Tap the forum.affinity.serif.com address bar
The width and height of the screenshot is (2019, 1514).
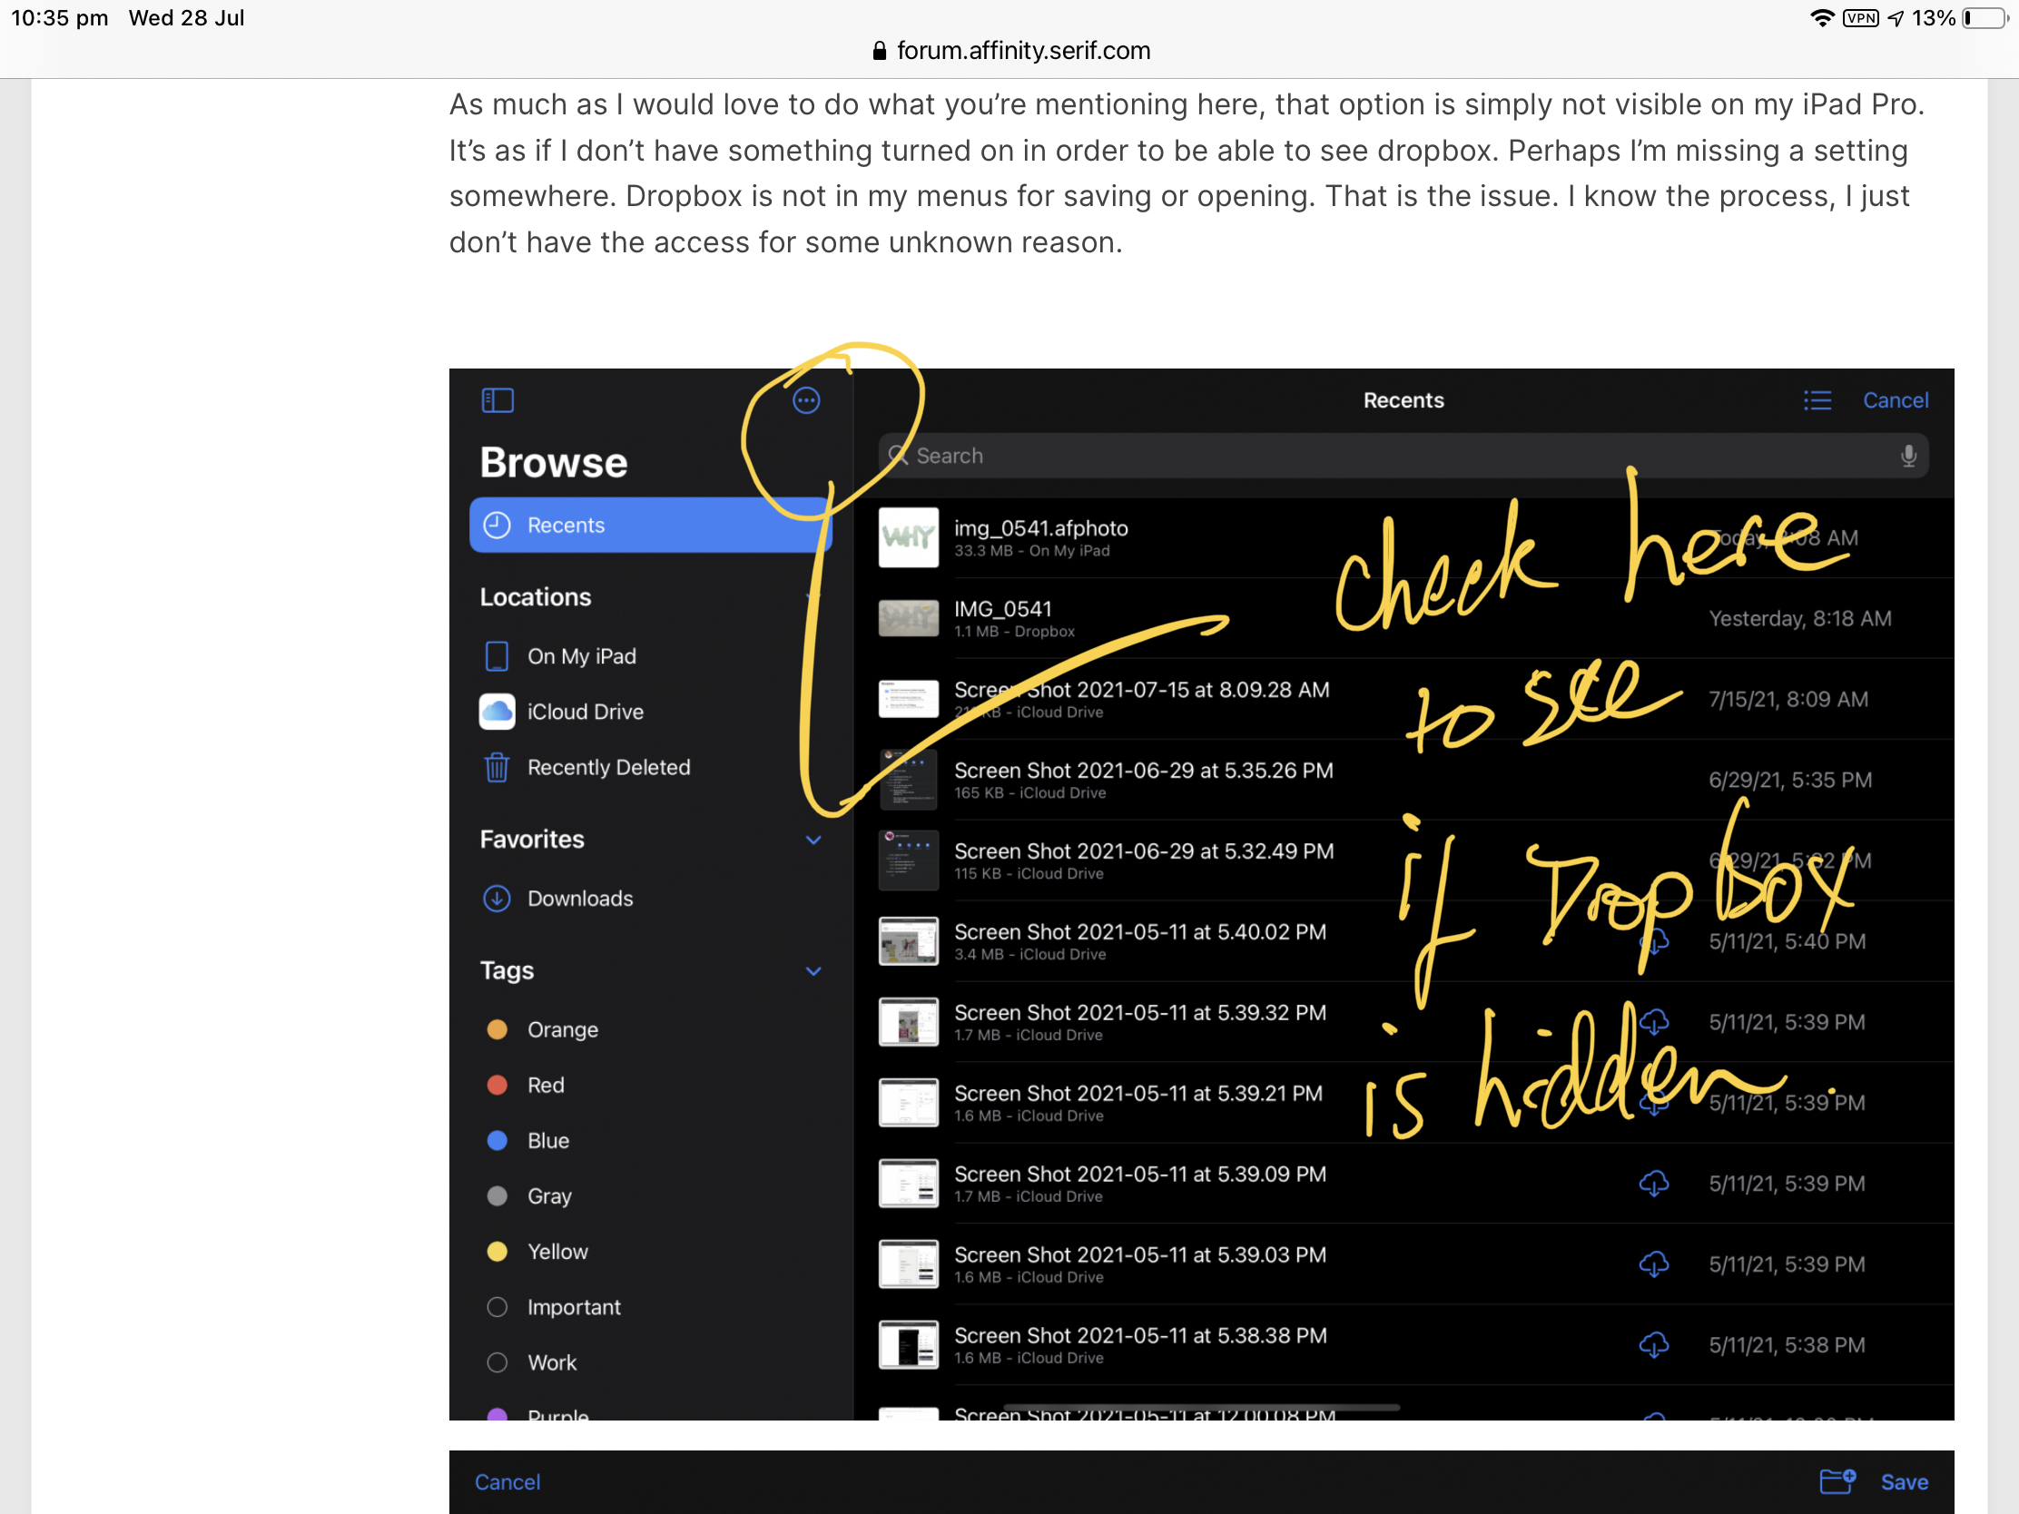coord(1009,51)
